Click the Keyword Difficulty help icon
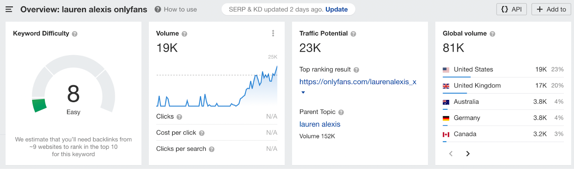The image size is (574, 169). pyautogui.click(x=75, y=34)
